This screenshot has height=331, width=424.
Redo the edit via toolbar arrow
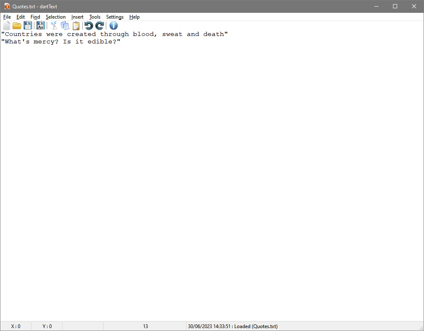[x=100, y=26]
